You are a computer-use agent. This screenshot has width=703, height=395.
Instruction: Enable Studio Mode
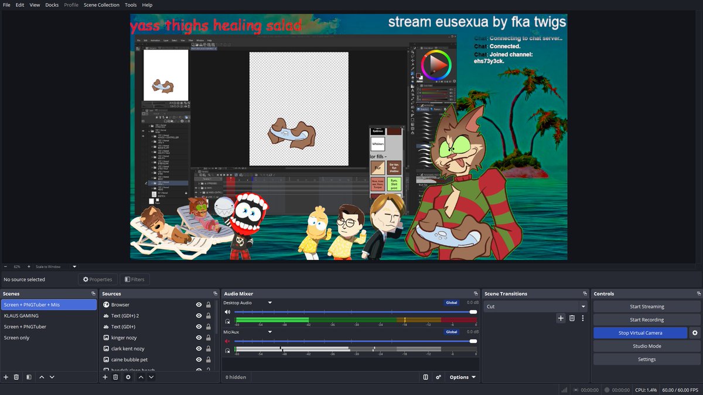(647, 346)
